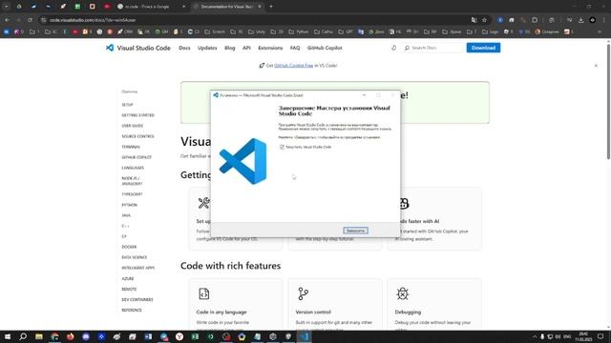Expand the SETUP sidebar section
Viewport: 611px width, 343px height.
(x=127, y=105)
